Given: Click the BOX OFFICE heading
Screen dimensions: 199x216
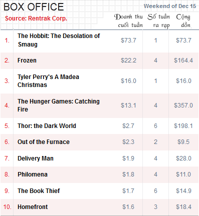Looking at the screenshot, I should [x=34, y=7].
